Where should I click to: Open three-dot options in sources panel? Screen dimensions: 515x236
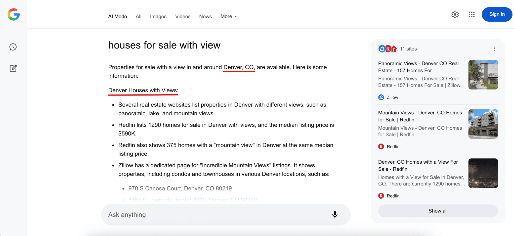click(x=495, y=49)
